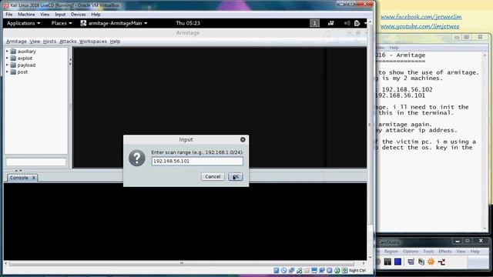
Task: Click Cancel in the Input dialog
Action: [213, 177]
